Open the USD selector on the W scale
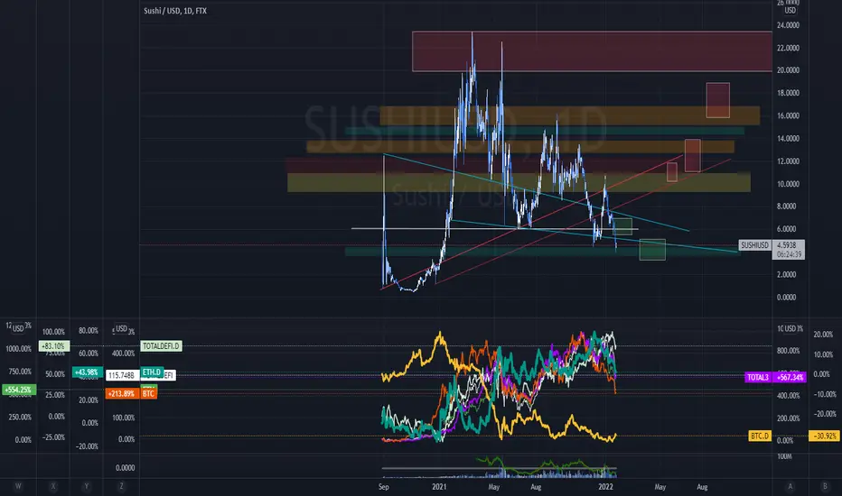 [18, 328]
